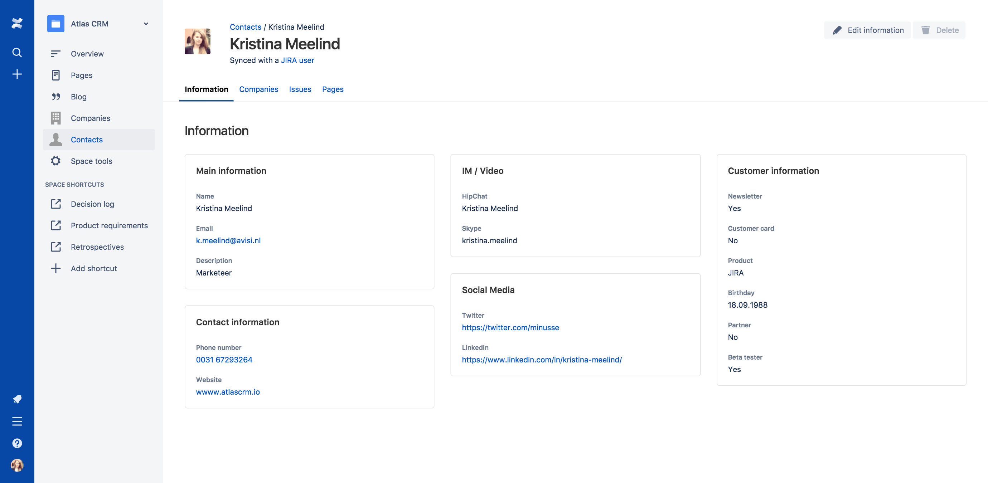This screenshot has height=483, width=988.
Task: Open search with the magnifier icon
Action: click(17, 52)
